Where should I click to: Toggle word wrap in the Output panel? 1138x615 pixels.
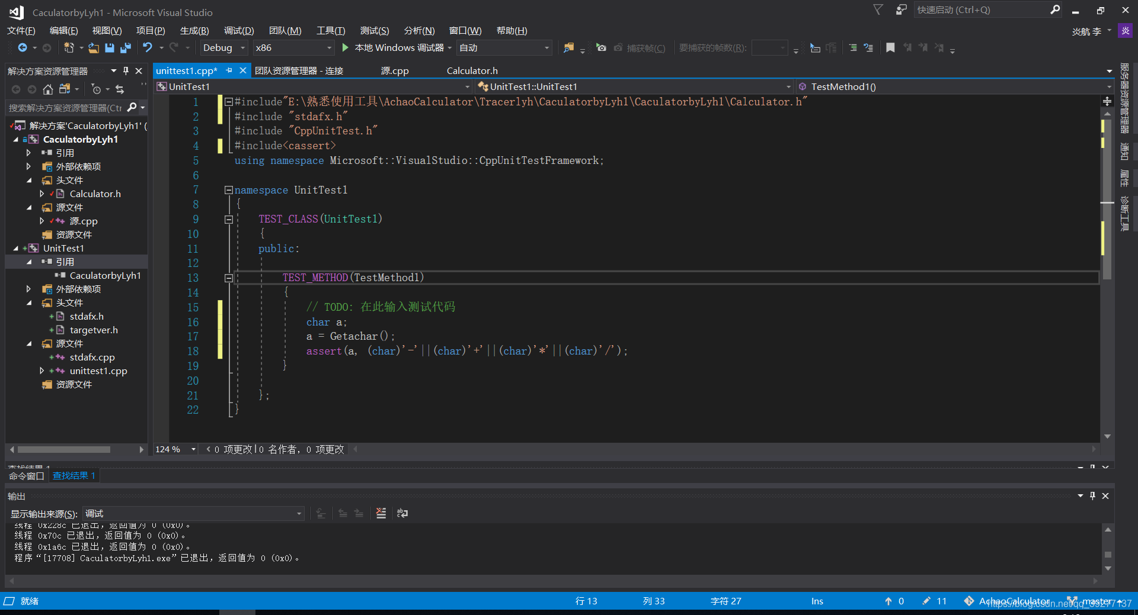402,513
